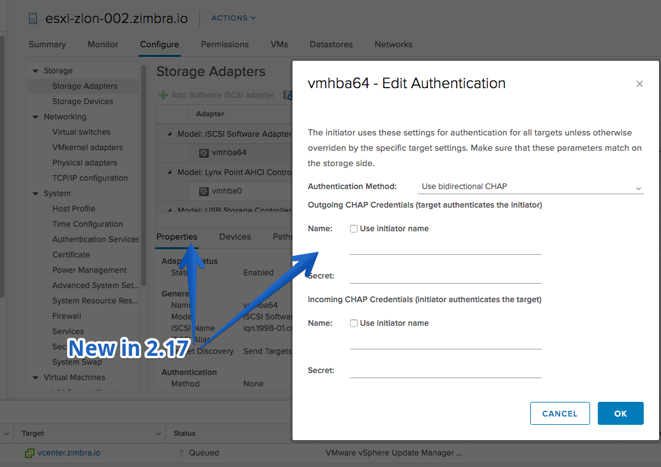The width and height of the screenshot is (661, 467).
Task: Expand the tasks panel chevron left of Target
Action: [6, 433]
